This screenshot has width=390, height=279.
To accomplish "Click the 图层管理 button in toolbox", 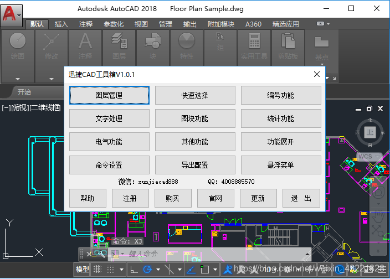I will click(x=109, y=95).
